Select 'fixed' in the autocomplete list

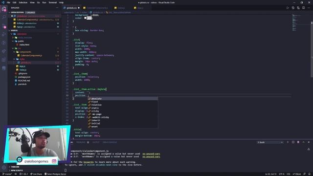pyautogui.click(x=123, y=102)
